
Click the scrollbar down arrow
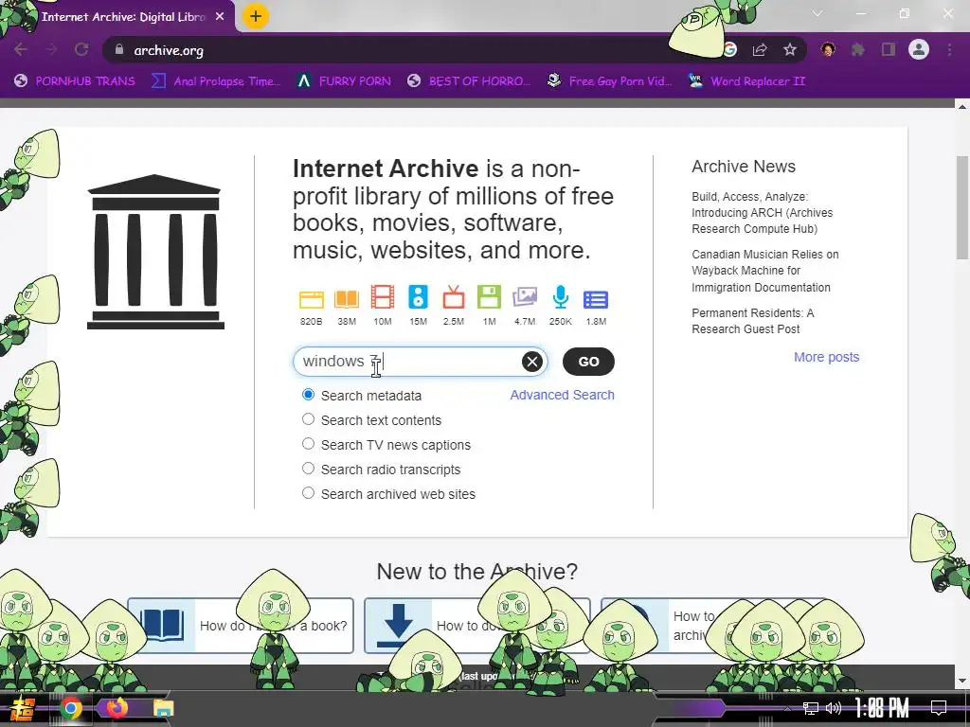[x=962, y=682]
